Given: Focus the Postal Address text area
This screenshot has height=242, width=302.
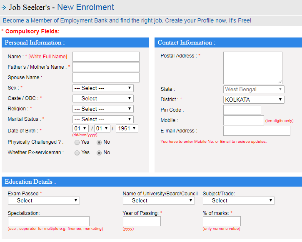Looking at the screenshot, I should 252,68.
